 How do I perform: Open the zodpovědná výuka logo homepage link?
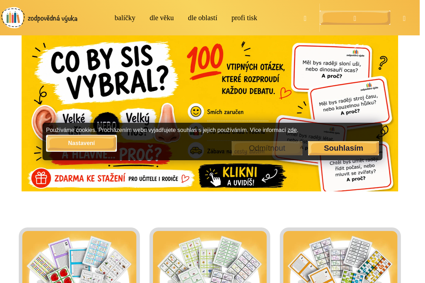tap(39, 18)
